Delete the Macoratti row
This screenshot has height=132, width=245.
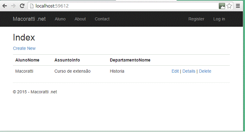[x=205, y=71]
